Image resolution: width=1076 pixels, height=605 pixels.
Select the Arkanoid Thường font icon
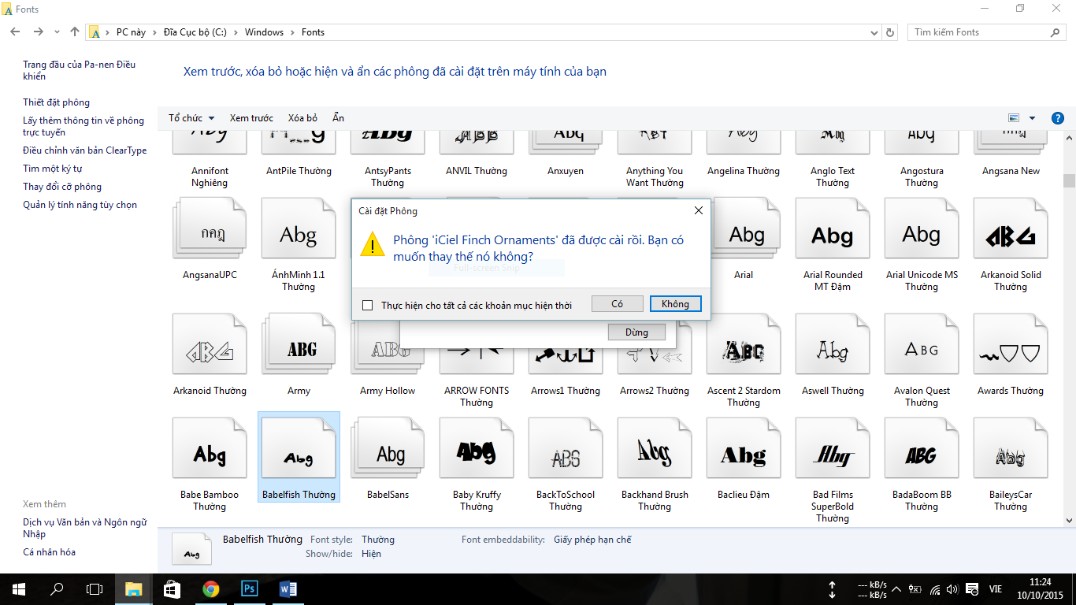[x=210, y=343]
